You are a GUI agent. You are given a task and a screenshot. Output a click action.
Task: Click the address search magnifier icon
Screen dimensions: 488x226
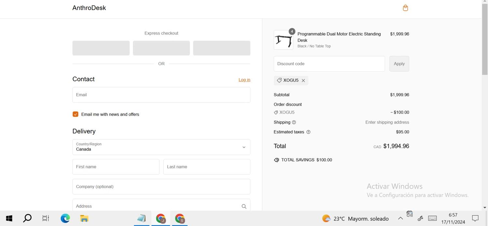coord(244,206)
